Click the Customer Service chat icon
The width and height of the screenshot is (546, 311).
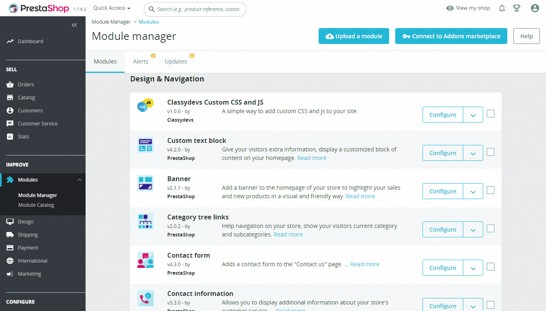pos(10,124)
